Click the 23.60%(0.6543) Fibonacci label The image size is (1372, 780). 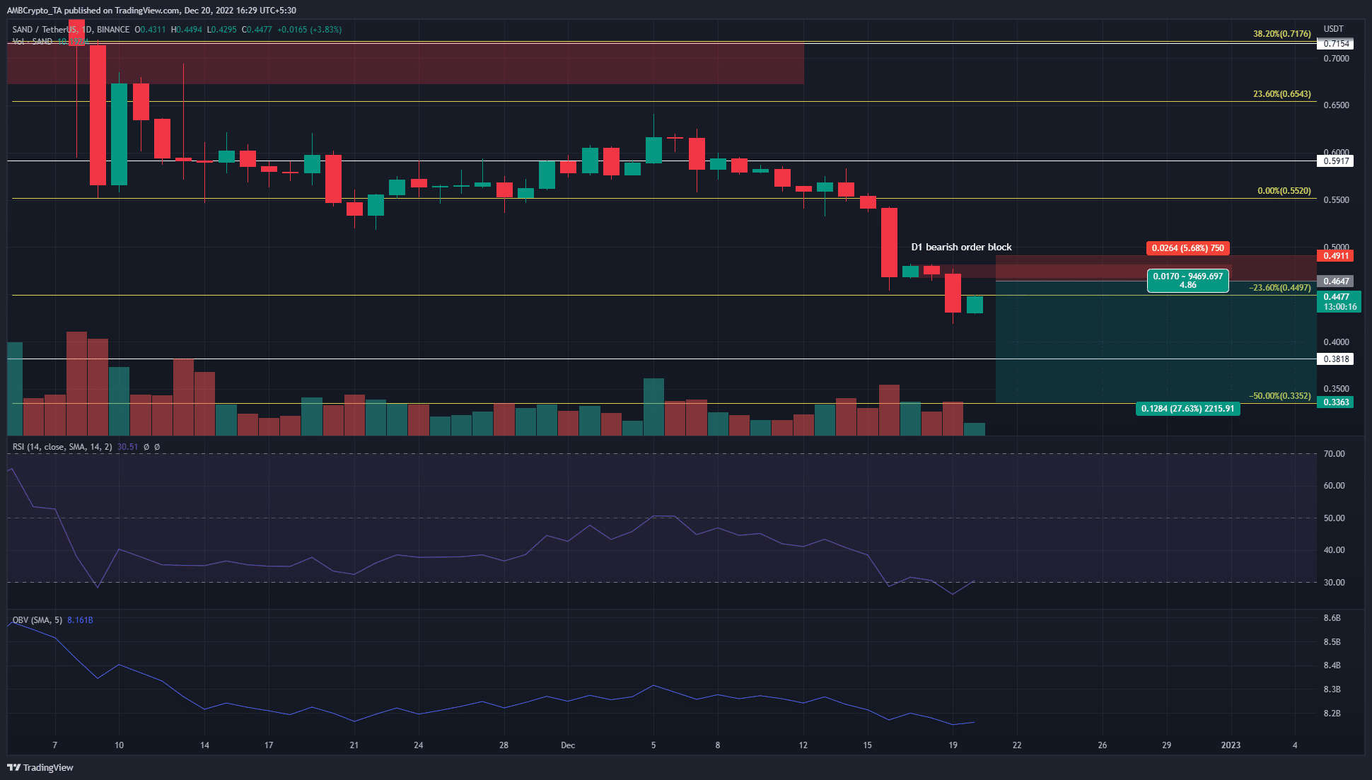point(1281,94)
